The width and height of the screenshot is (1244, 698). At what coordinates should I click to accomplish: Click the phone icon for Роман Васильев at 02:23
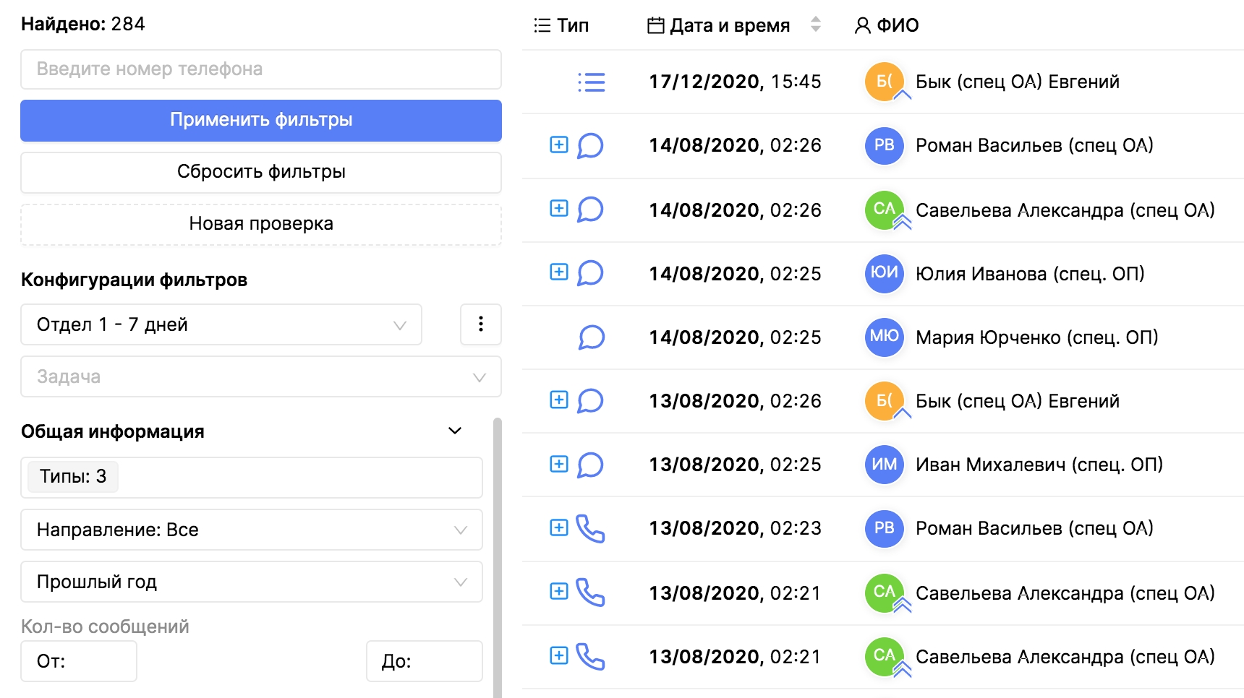590,529
